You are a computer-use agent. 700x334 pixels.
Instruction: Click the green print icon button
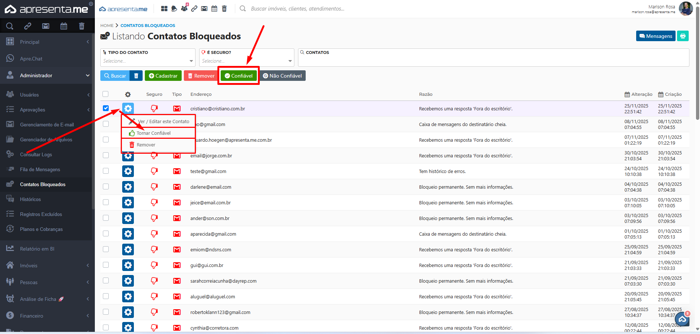682,36
